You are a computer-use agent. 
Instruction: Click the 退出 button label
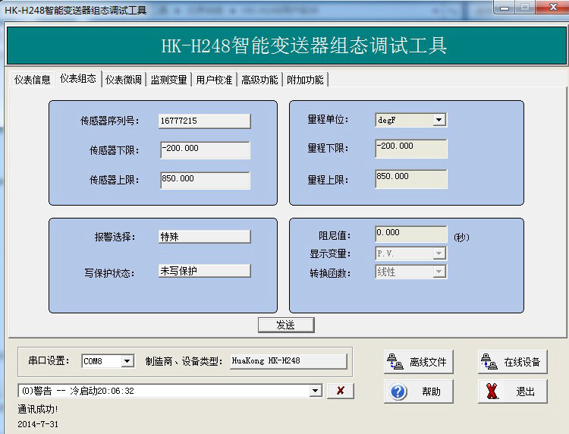(x=525, y=392)
